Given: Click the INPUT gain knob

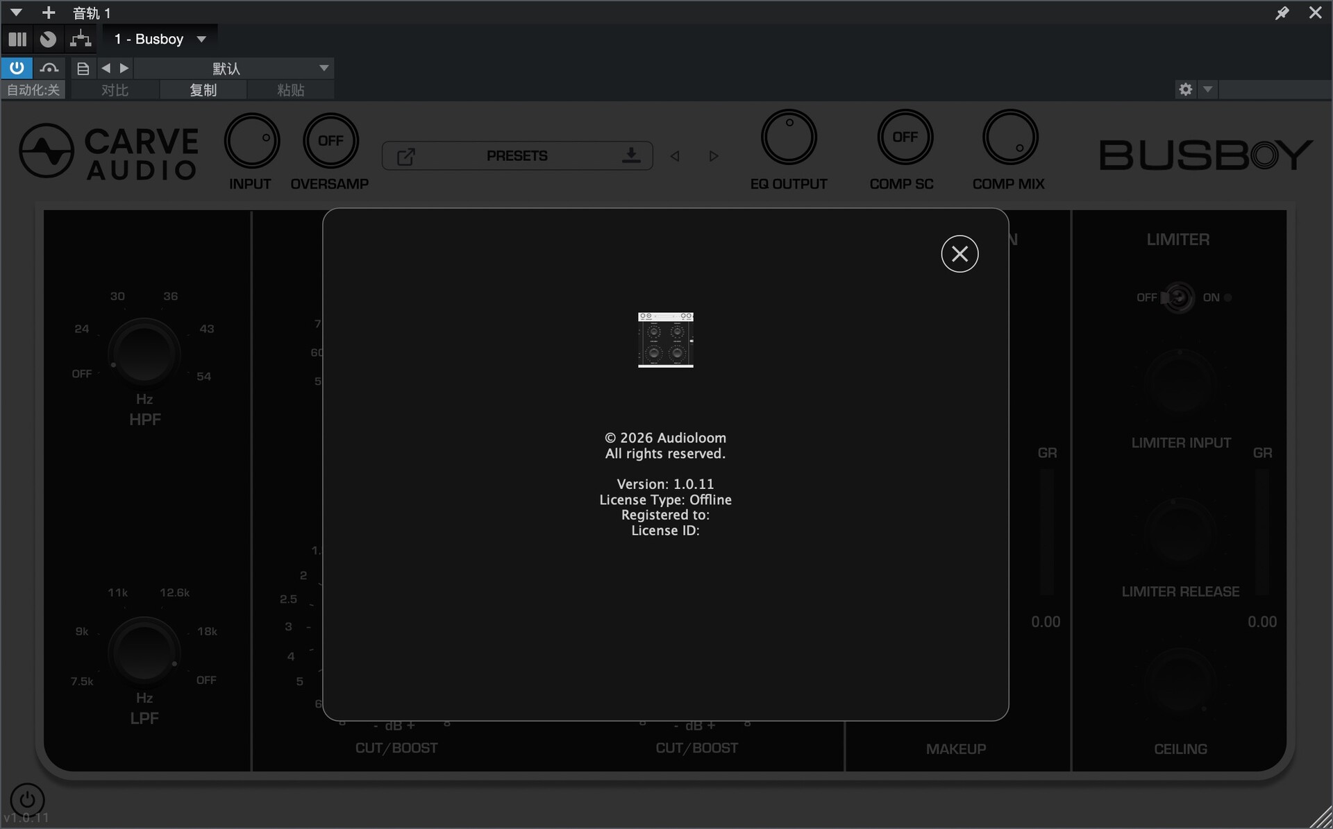Looking at the screenshot, I should click(251, 141).
